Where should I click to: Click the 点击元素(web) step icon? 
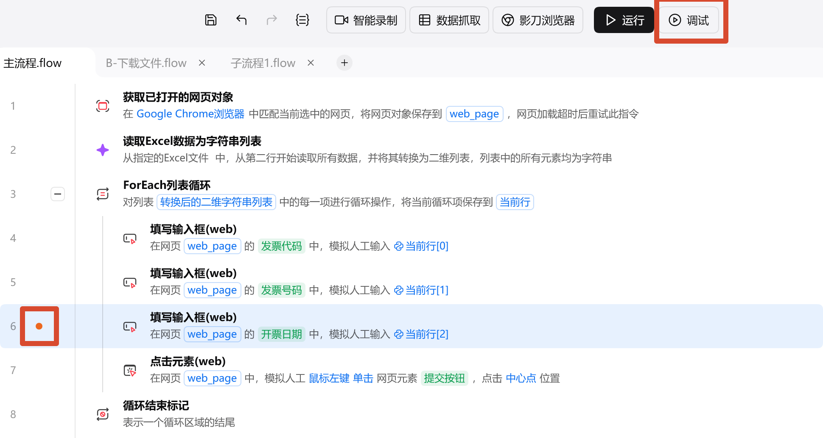pos(130,371)
